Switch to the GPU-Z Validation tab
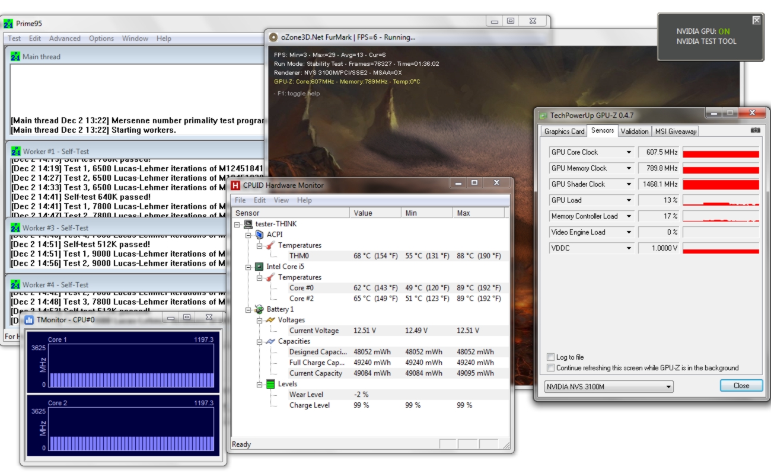 point(634,132)
